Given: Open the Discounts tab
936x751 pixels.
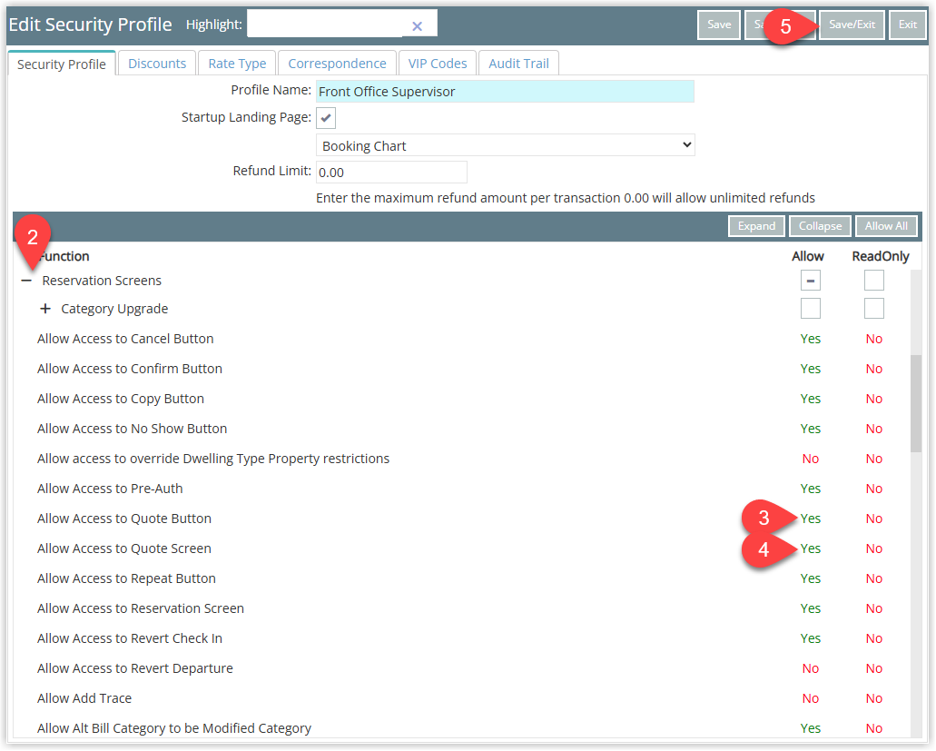Looking at the screenshot, I should point(157,64).
